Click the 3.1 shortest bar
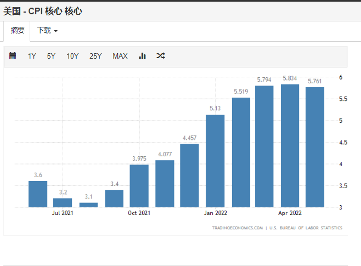 point(88,205)
